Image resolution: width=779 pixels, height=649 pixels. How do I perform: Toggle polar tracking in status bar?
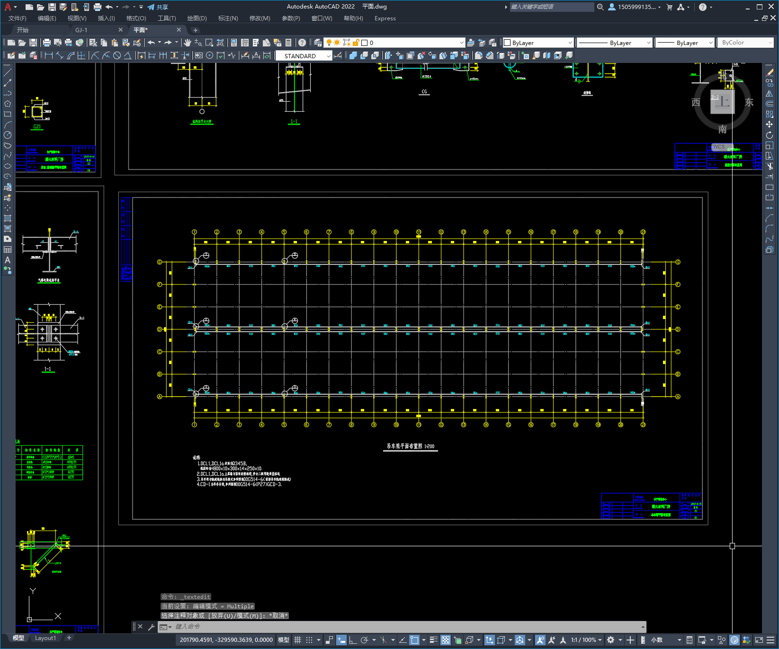pyautogui.click(x=364, y=640)
